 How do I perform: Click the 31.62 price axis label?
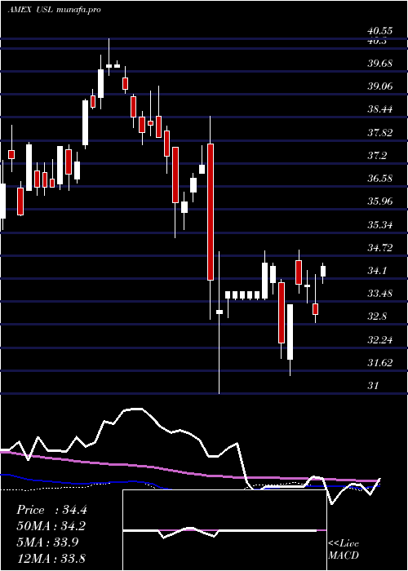(380, 363)
